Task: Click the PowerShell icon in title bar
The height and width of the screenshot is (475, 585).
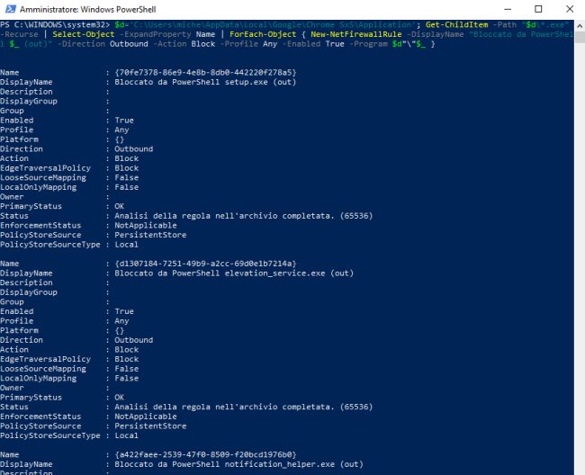Action: (11, 9)
